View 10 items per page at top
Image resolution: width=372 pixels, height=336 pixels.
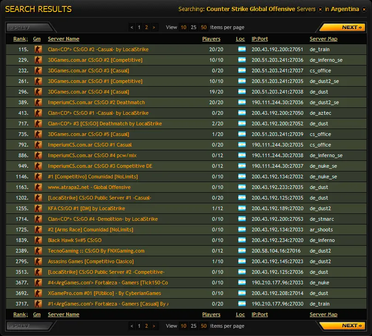click(x=183, y=27)
